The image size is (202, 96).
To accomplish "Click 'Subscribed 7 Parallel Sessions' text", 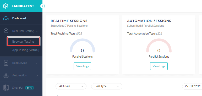I will (69, 26).
